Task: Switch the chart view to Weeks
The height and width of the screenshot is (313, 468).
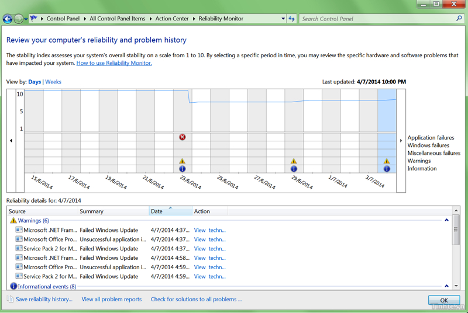Action: [x=53, y=82]
